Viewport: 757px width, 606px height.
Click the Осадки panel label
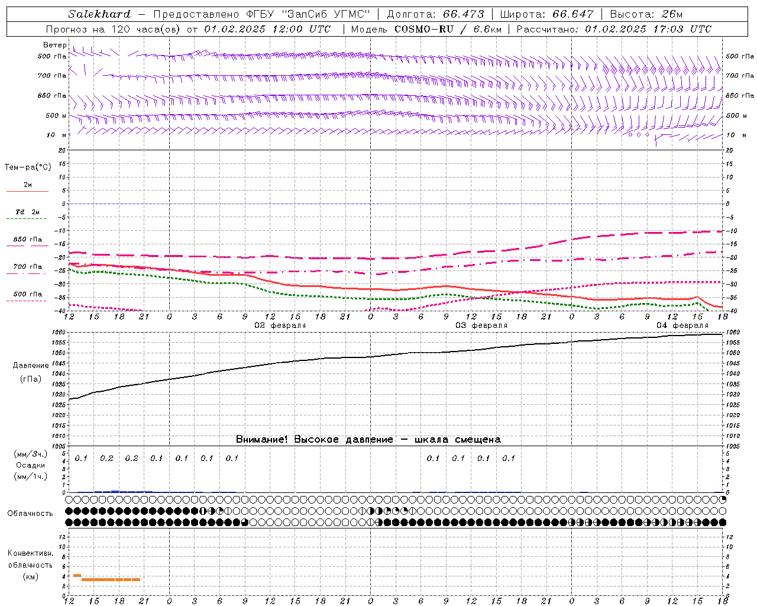tap(31, 465)
